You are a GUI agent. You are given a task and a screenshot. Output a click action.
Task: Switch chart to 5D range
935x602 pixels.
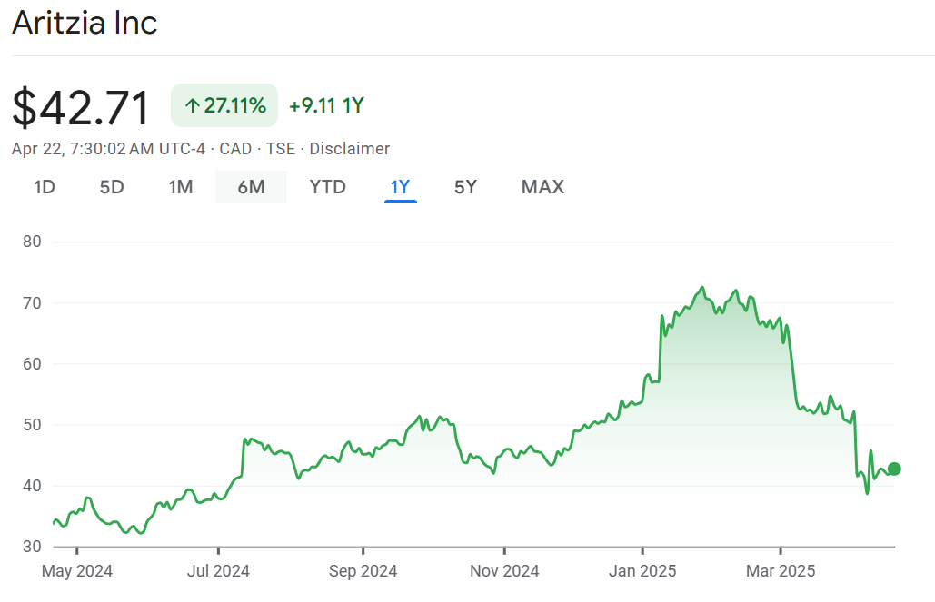(x=112, y=187)
